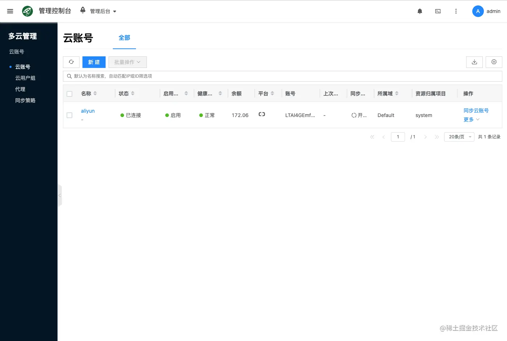Click the 管理控制台 title
Screen dimensions: 507x341
pos(55,11)
